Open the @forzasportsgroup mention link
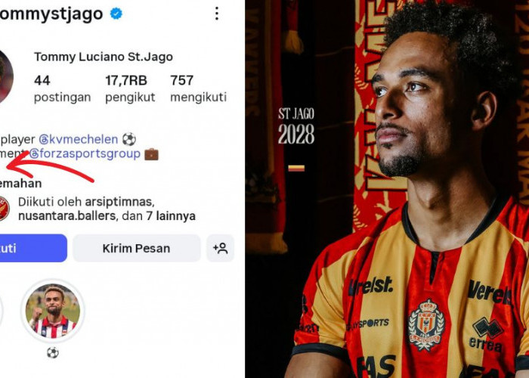 pos(85,154)
